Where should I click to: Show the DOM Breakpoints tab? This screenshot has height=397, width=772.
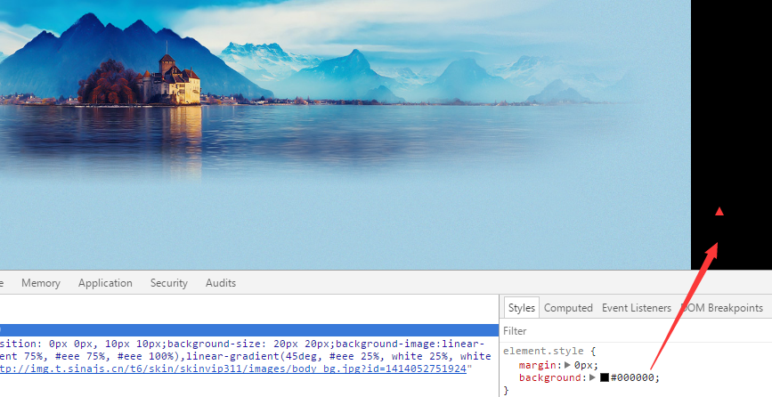coord(722,308)
